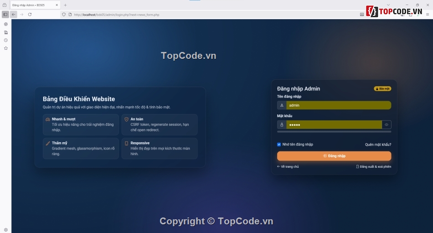Click the Tối ưu hiệu năng description text
The height and width of the screenshot is (233, 433).
click(82, 127)
